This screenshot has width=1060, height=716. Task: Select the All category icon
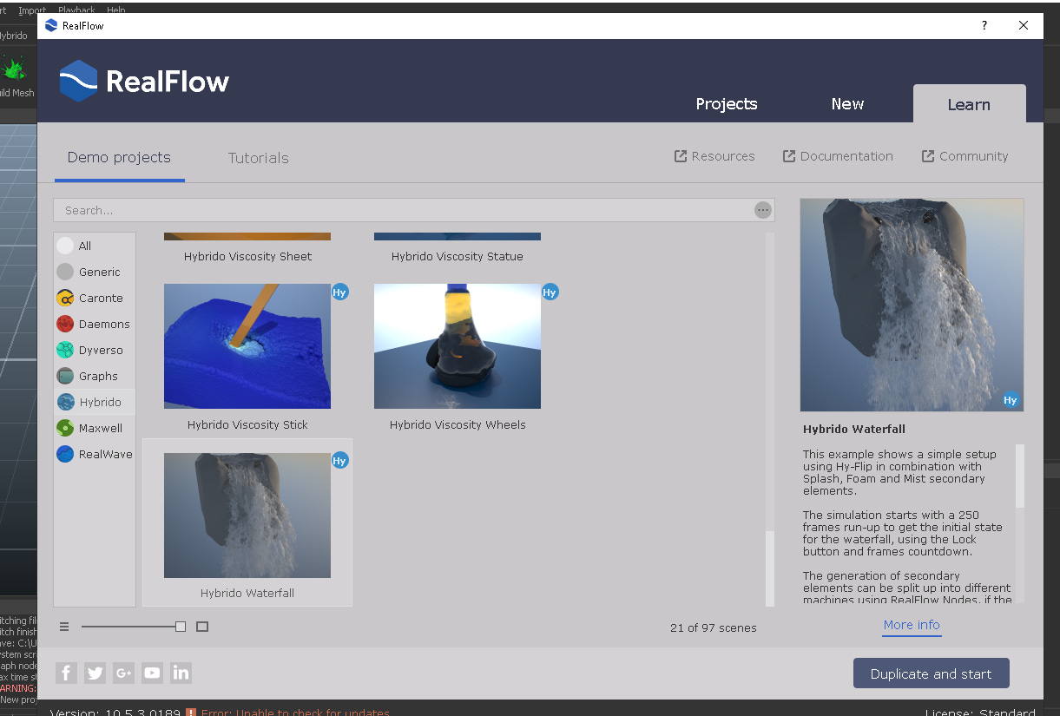pyautogui.click(x=65, y=246)
